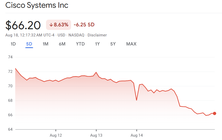Click the price peak near Aug 13
This screenshot has width=222, height=140.
click(x=96, y=72)
